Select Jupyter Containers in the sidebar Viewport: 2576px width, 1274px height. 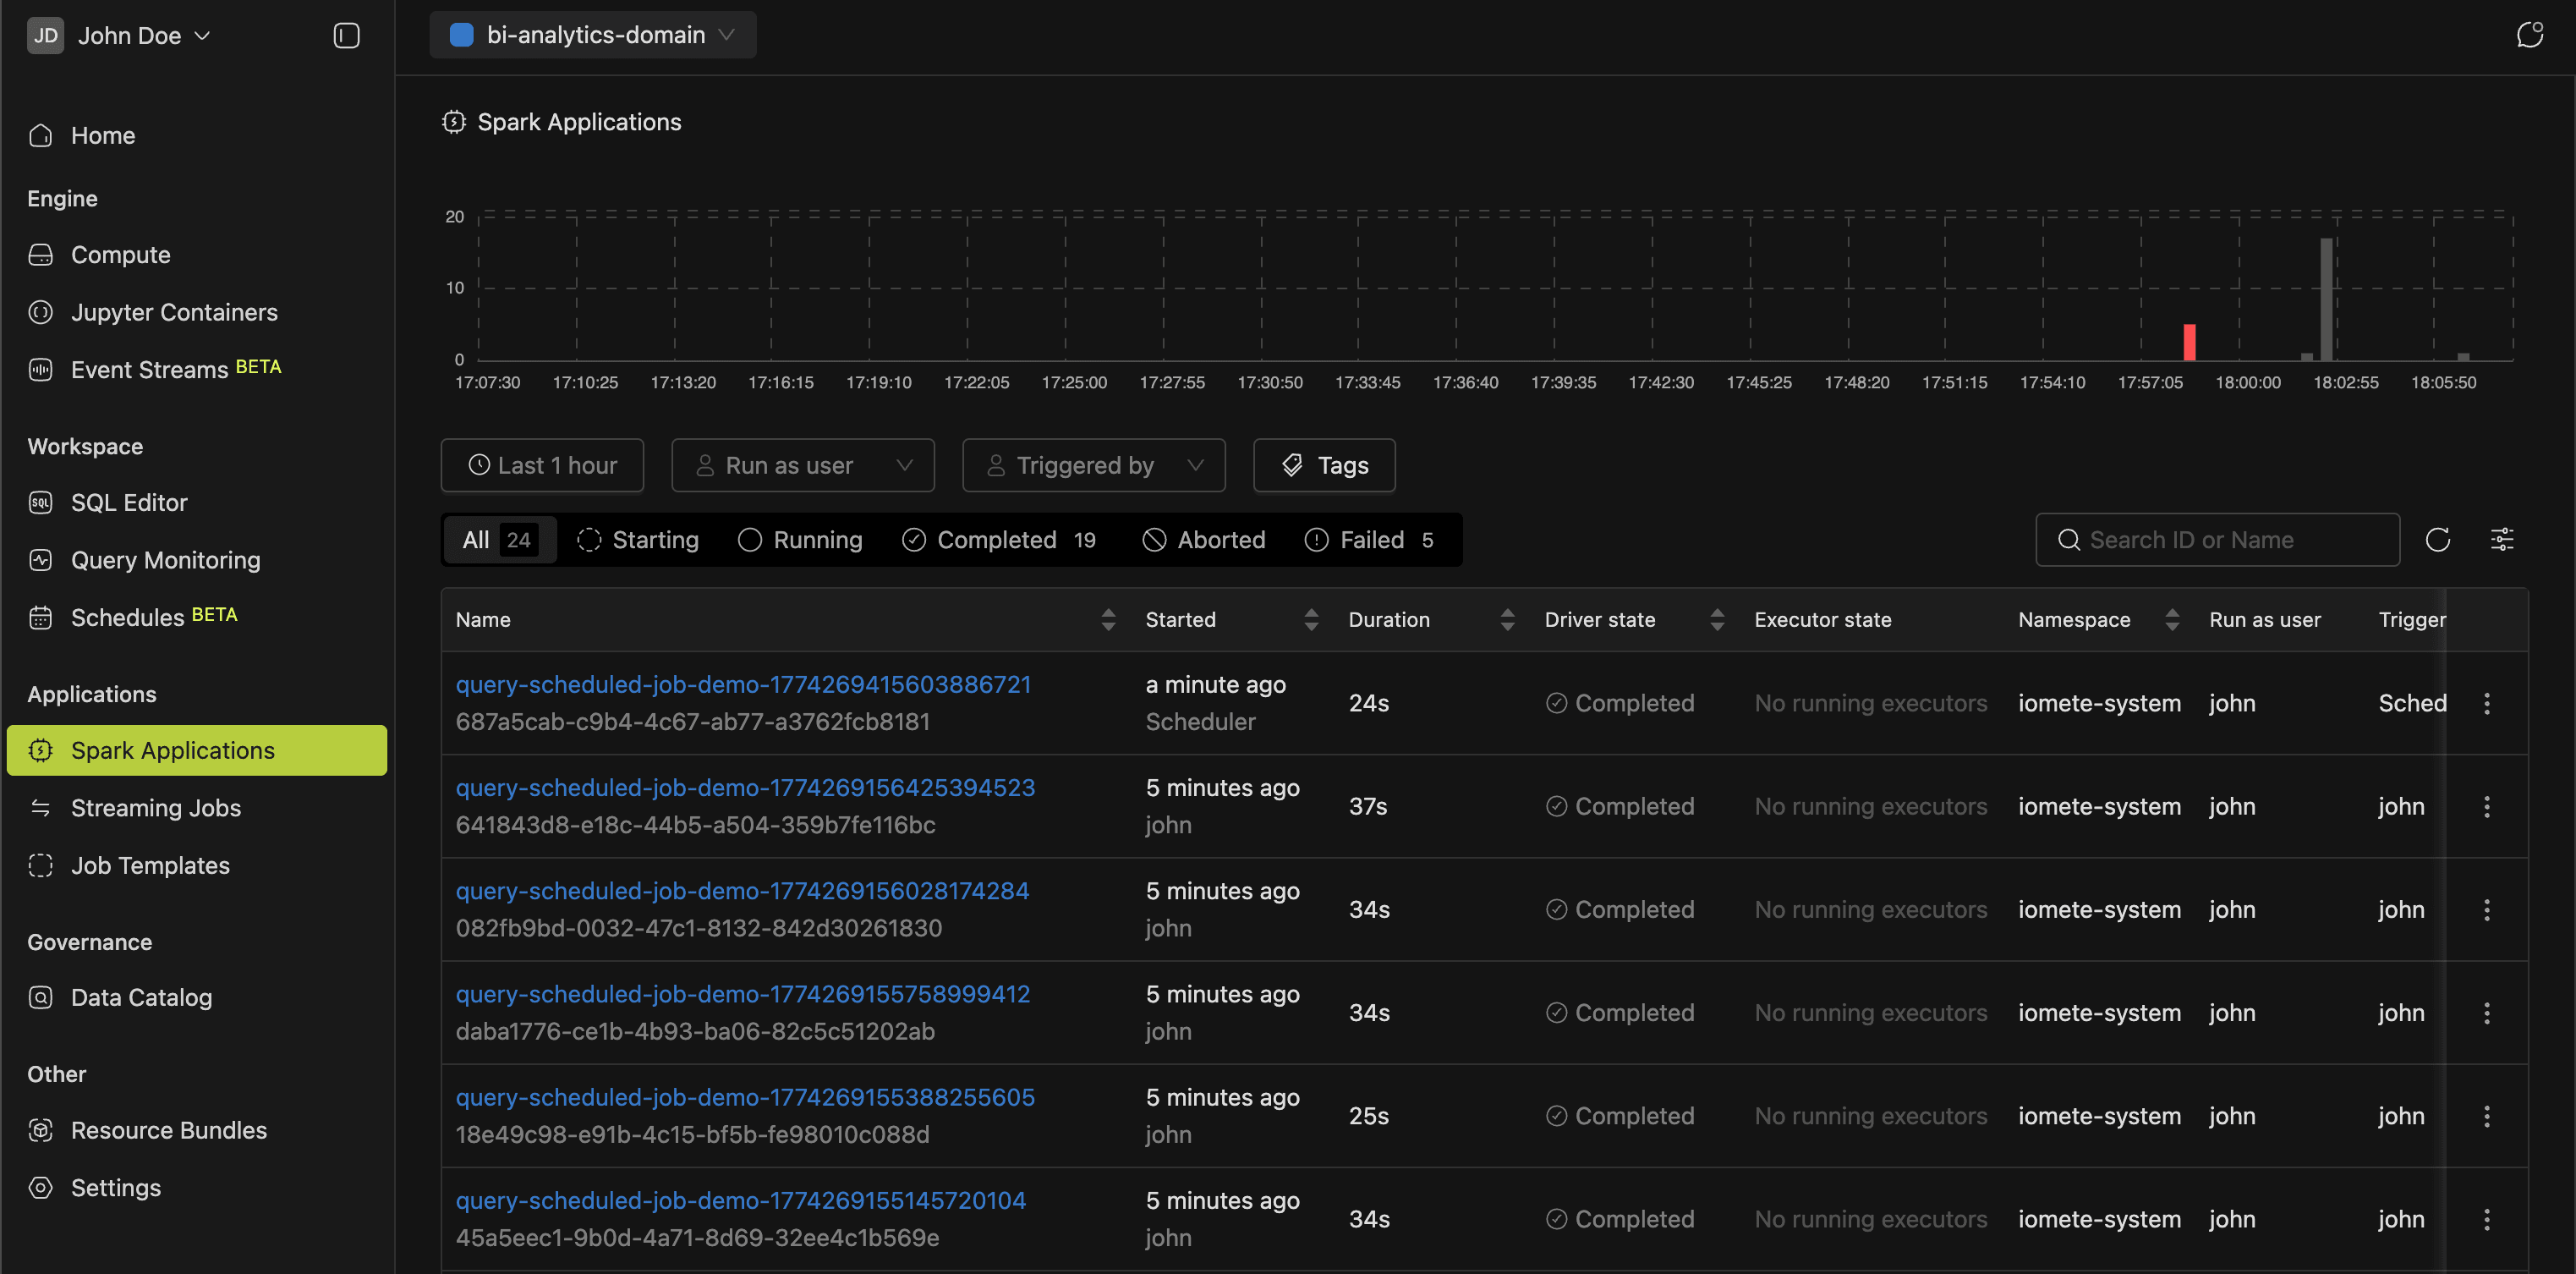pos(174,312)
